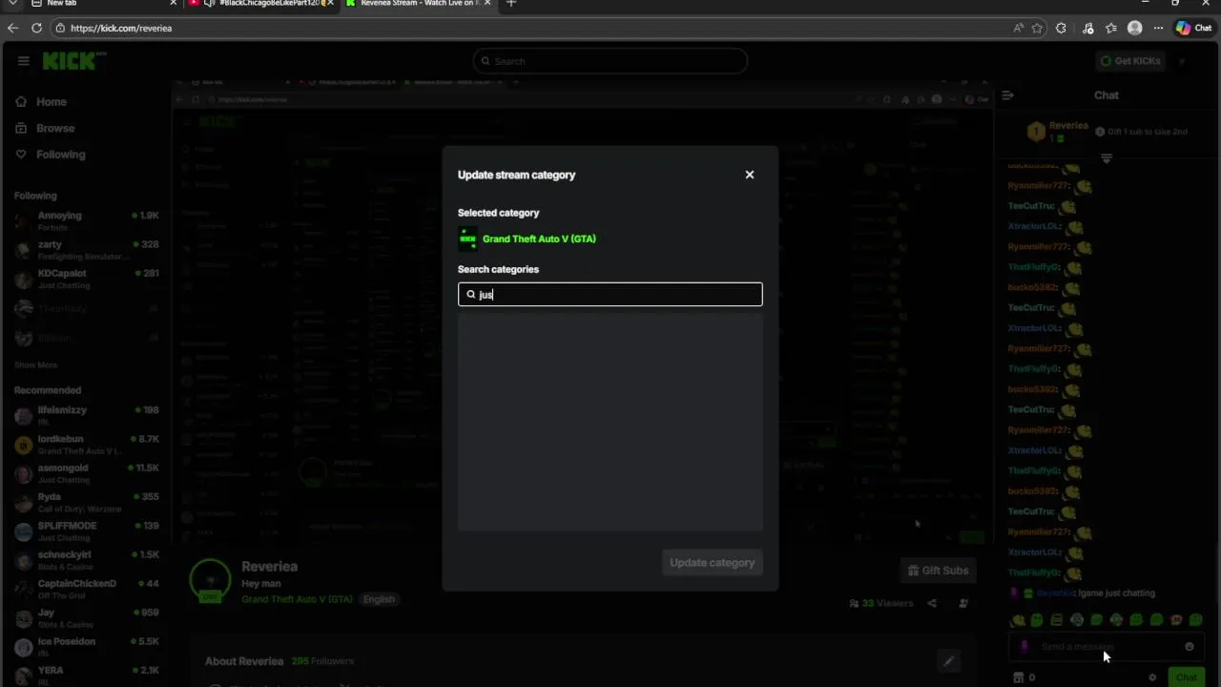1221x687 pixels.
Task: Click the browser refresh button
Action: (36, 28)
